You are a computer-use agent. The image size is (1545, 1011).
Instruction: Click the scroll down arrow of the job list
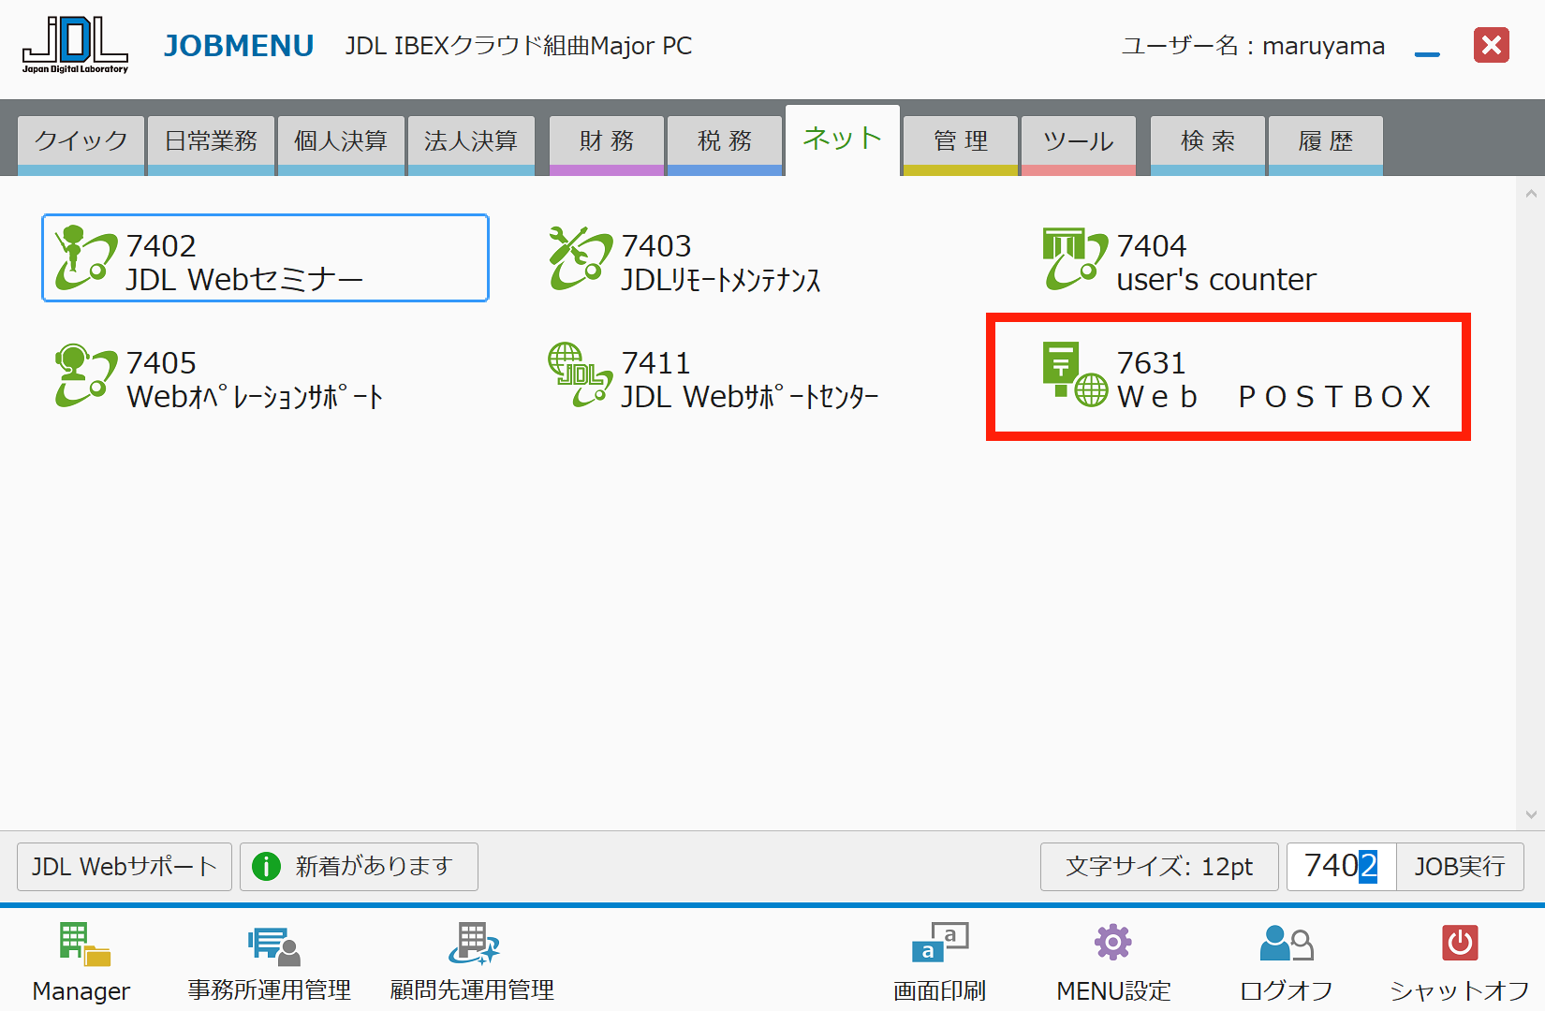(x=1531, y=814)
